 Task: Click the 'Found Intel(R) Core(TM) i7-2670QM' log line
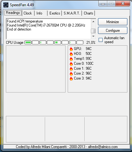click(46, 25)
